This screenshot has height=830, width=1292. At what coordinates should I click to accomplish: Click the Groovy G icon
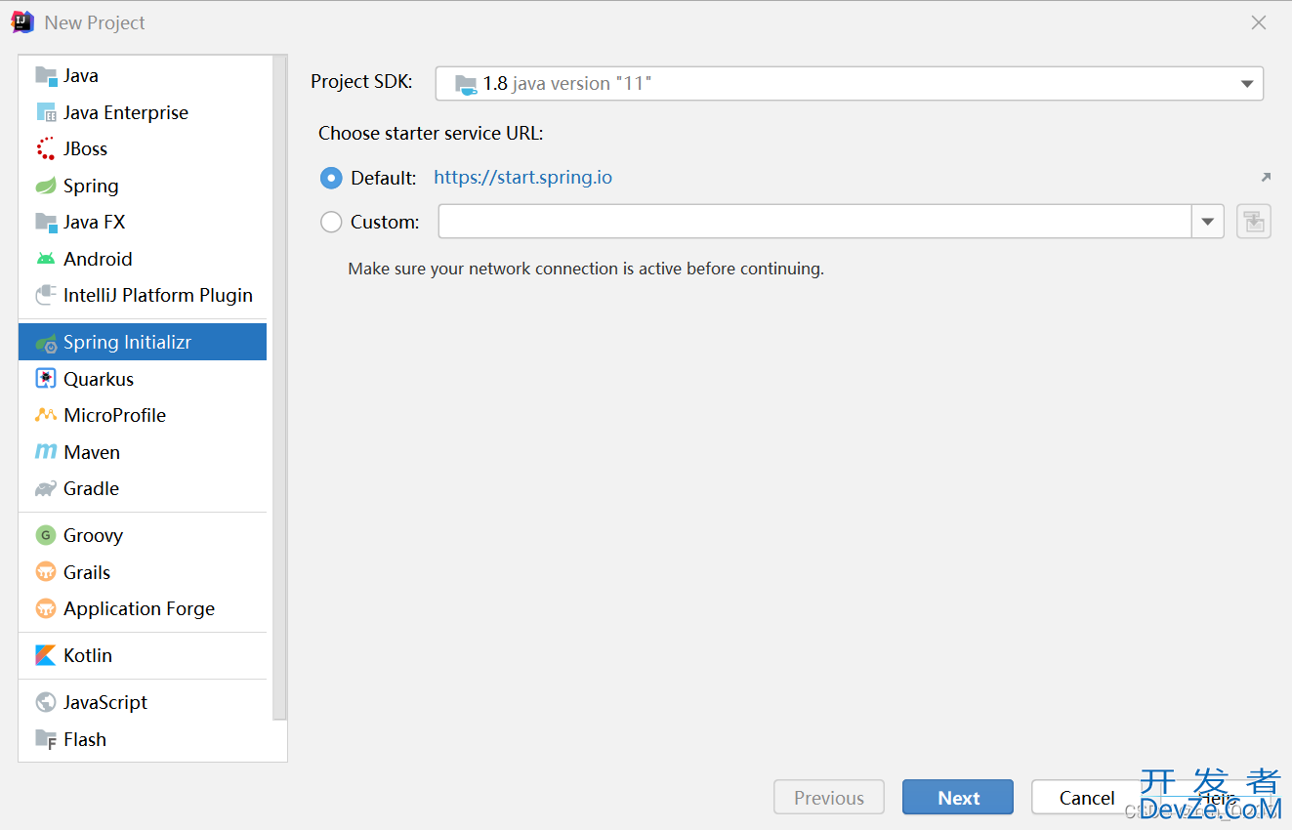[46, 535]
